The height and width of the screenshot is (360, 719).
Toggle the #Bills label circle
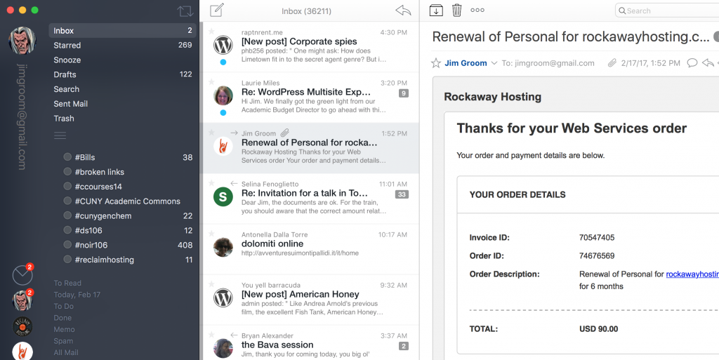pyautogui.click(x=67, y=157)
